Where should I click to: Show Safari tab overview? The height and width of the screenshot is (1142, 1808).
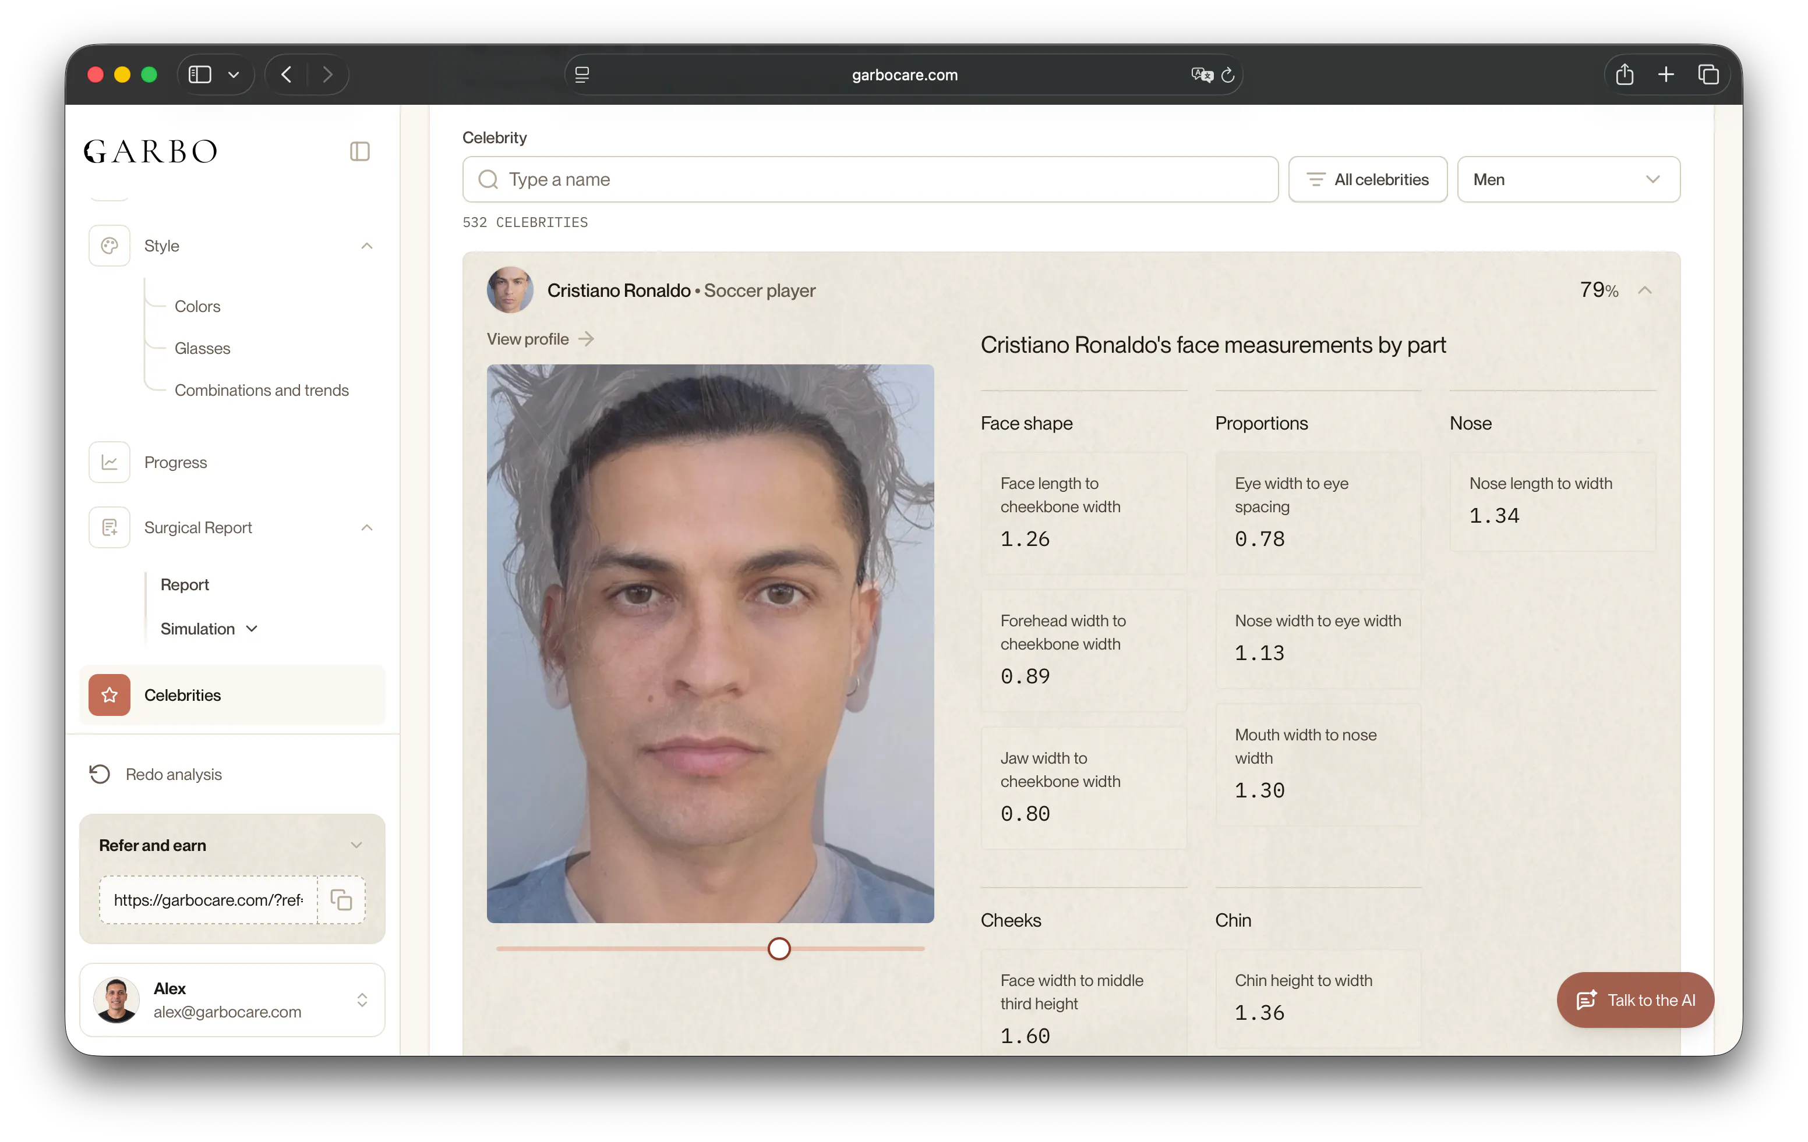coord(1708,75)
